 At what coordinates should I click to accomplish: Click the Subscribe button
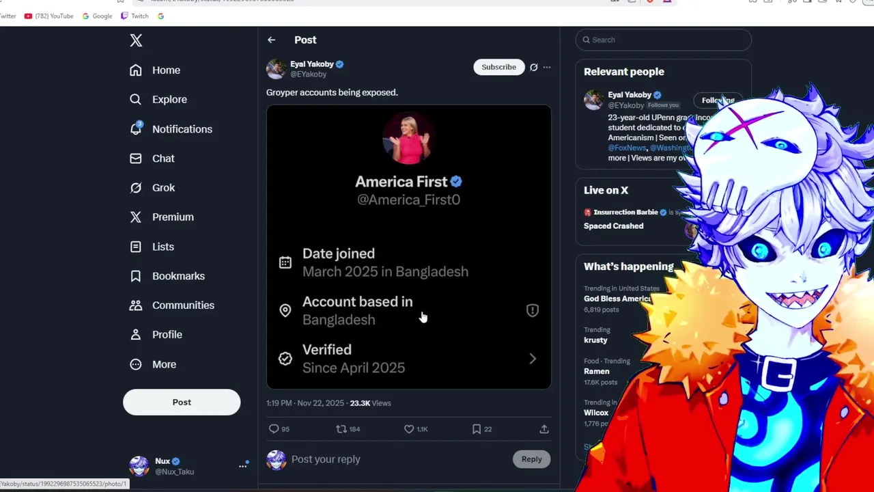[499, 67]
